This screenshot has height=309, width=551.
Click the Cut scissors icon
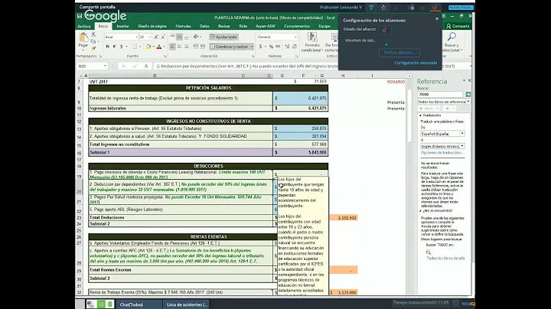tap(93, 34)
